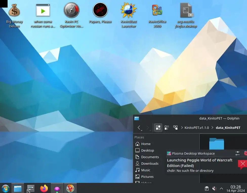Image resolution: width=247 pixels, height=193 pixels.
Task: Switch to the purple pixel creature taskbar app
Action: [x=57, y=188]
